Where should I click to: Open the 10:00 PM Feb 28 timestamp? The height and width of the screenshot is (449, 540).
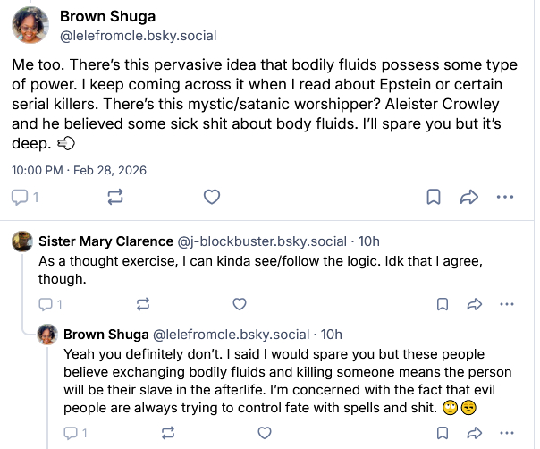(x=79, y=169)
